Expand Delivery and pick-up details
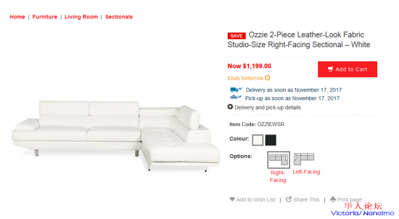 click(x=265, y=107)
